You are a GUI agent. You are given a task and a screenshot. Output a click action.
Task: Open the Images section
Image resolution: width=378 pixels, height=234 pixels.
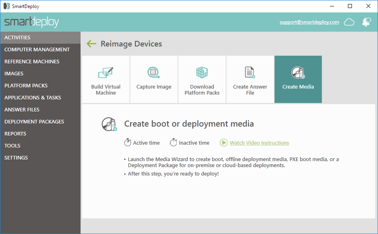[x=40, y=74]
